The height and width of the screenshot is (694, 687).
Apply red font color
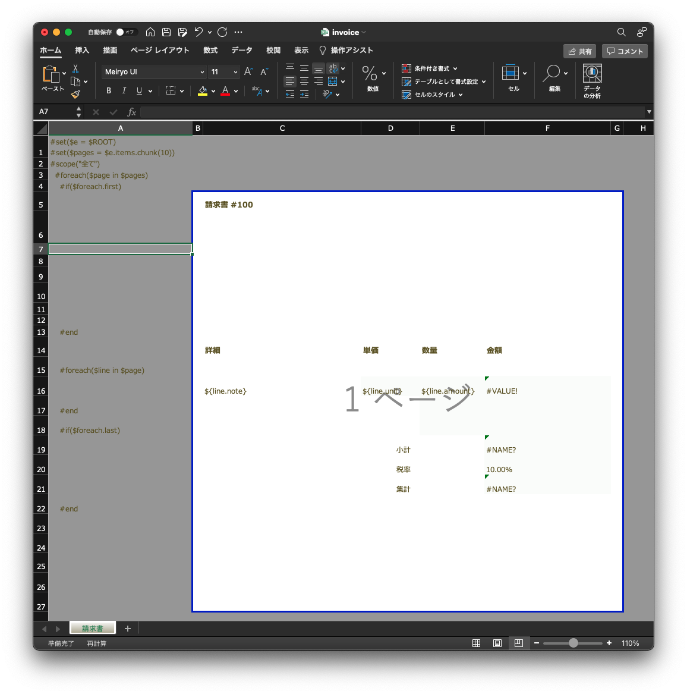[225, 91]
